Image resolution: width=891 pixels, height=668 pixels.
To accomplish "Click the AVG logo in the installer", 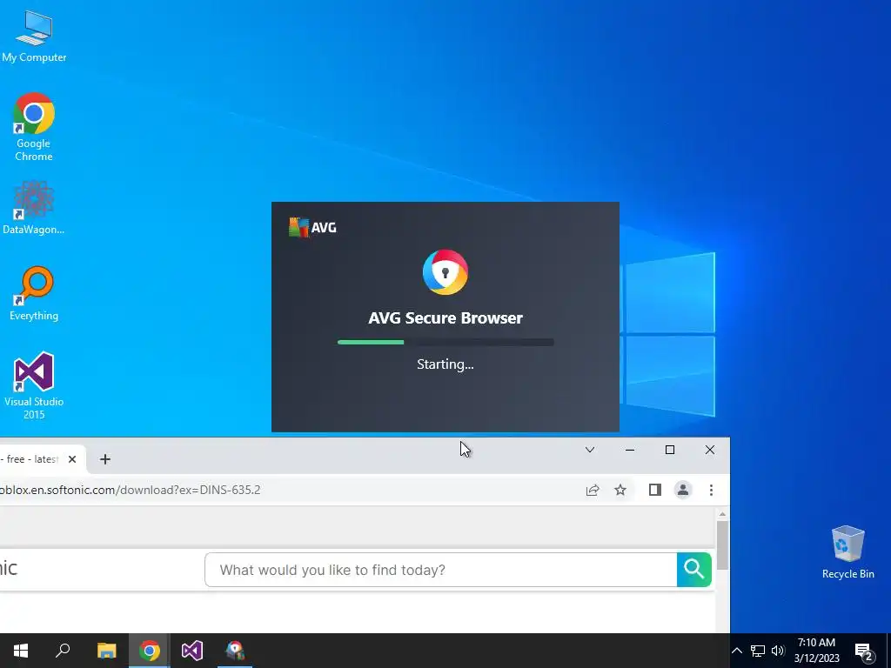I will point(312,227).
